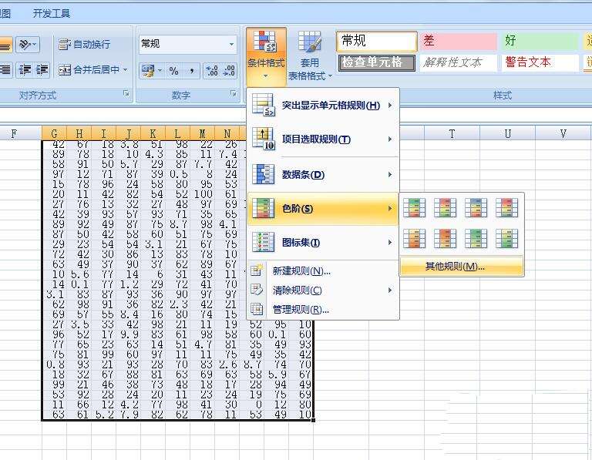Expand the 合并后居中 dropdown arrow
Image resolution: width=592 pixels, height=460 pixels.
pos(125,70)
